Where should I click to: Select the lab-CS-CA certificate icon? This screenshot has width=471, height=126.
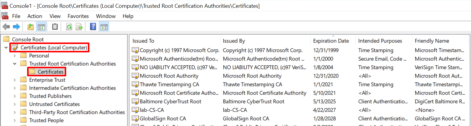pos(135,110)
